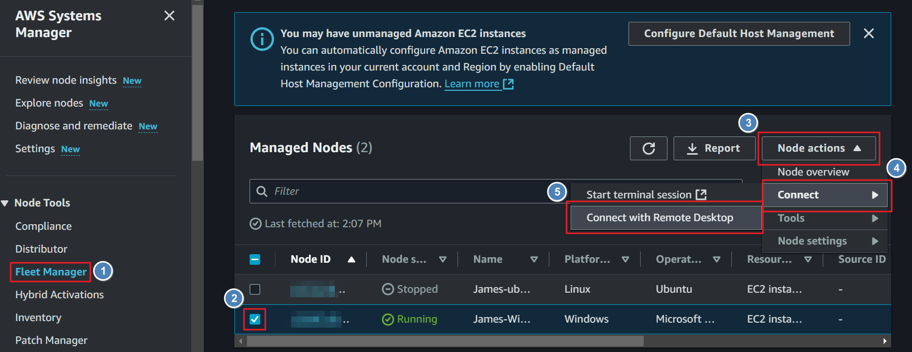
Task: Click the Report button
Action: 714,148
